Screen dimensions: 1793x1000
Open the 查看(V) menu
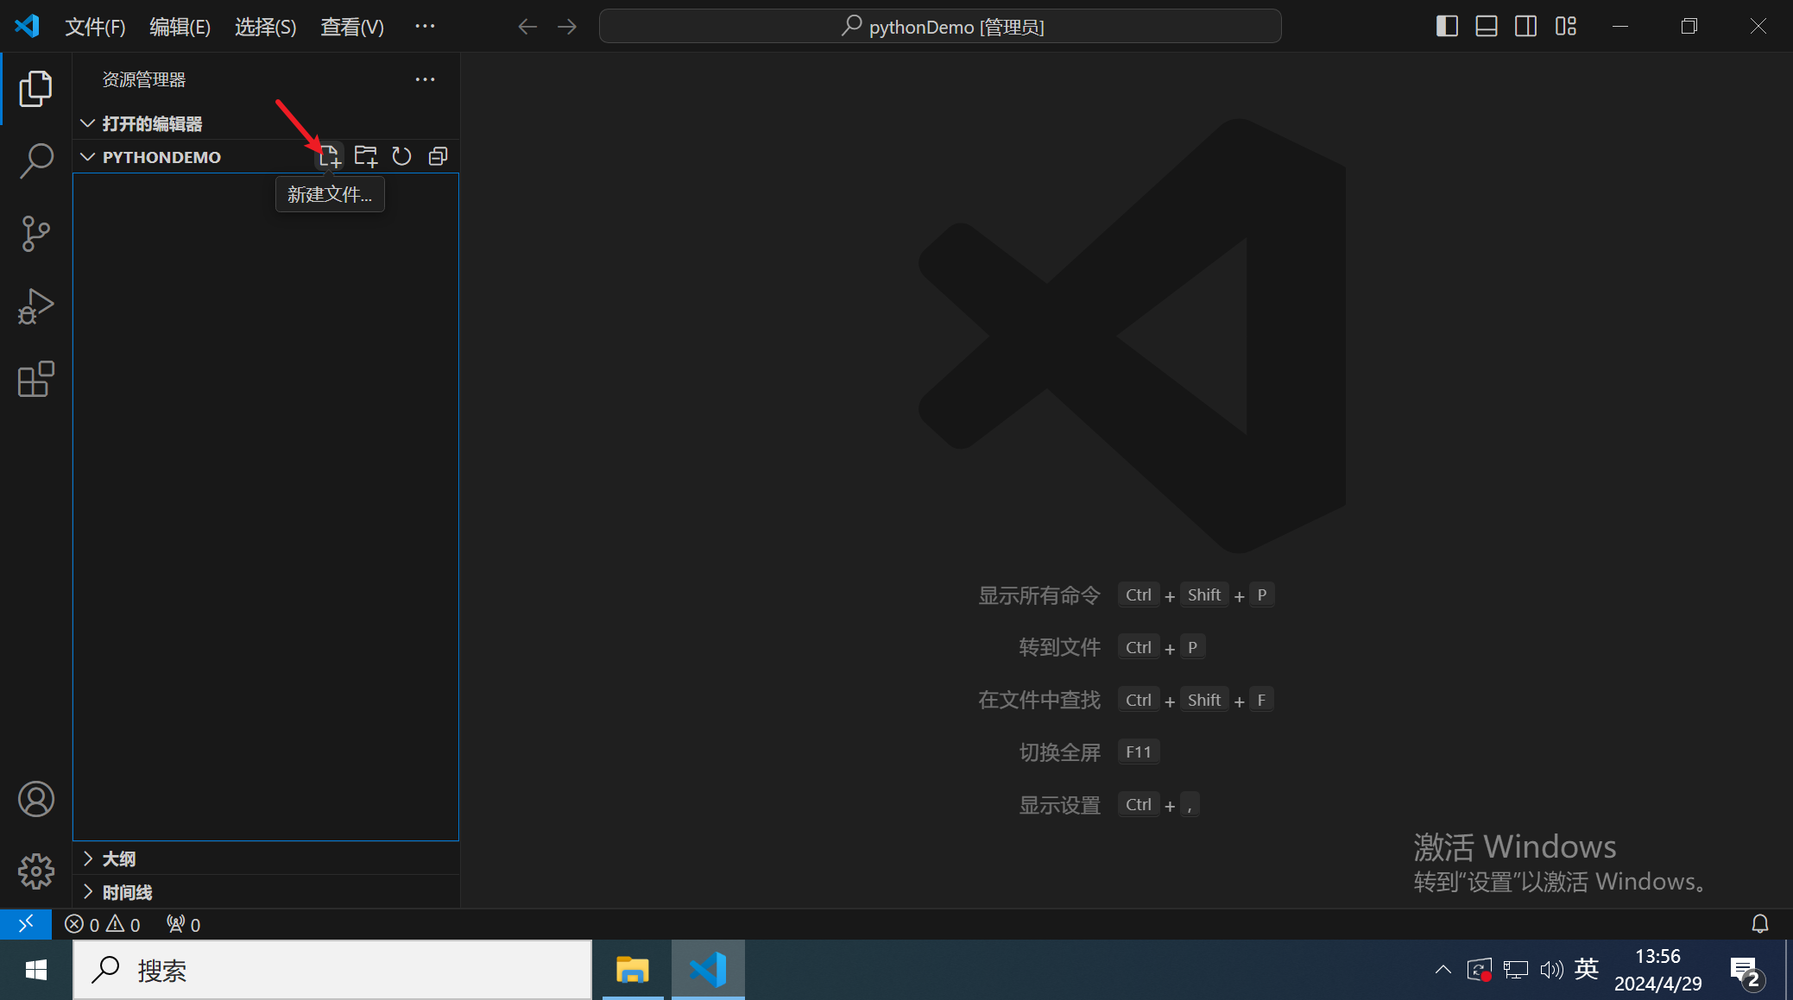pos(351,27)
